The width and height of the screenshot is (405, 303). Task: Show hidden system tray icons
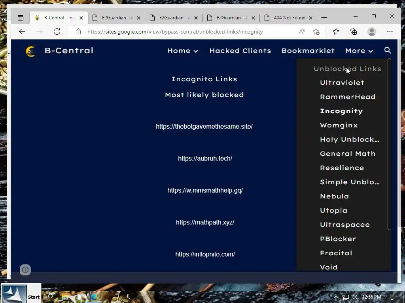[336, 297]
